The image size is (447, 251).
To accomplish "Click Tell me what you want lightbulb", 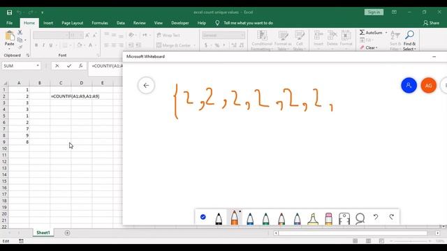I will (x=217, y=23).
